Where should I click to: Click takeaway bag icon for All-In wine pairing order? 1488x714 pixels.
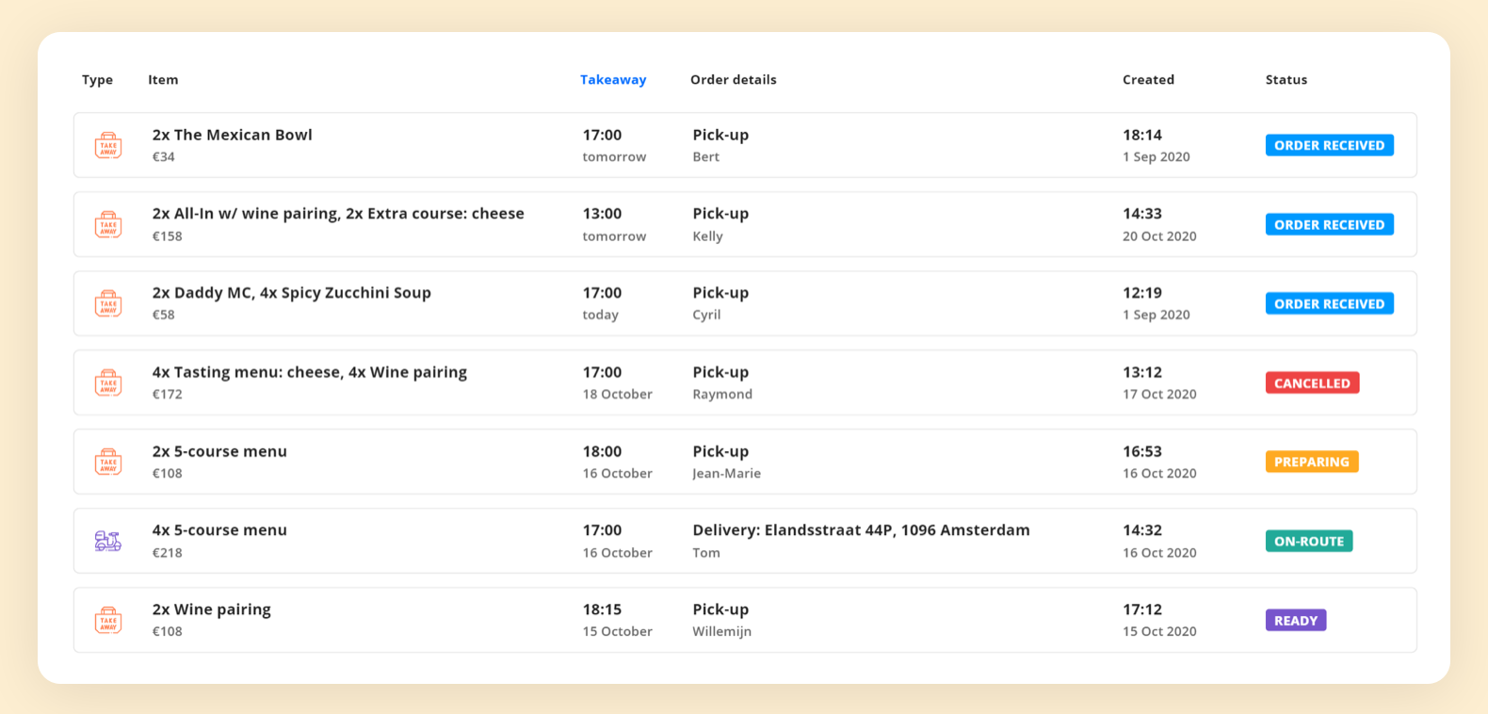[x=108, y=224]
